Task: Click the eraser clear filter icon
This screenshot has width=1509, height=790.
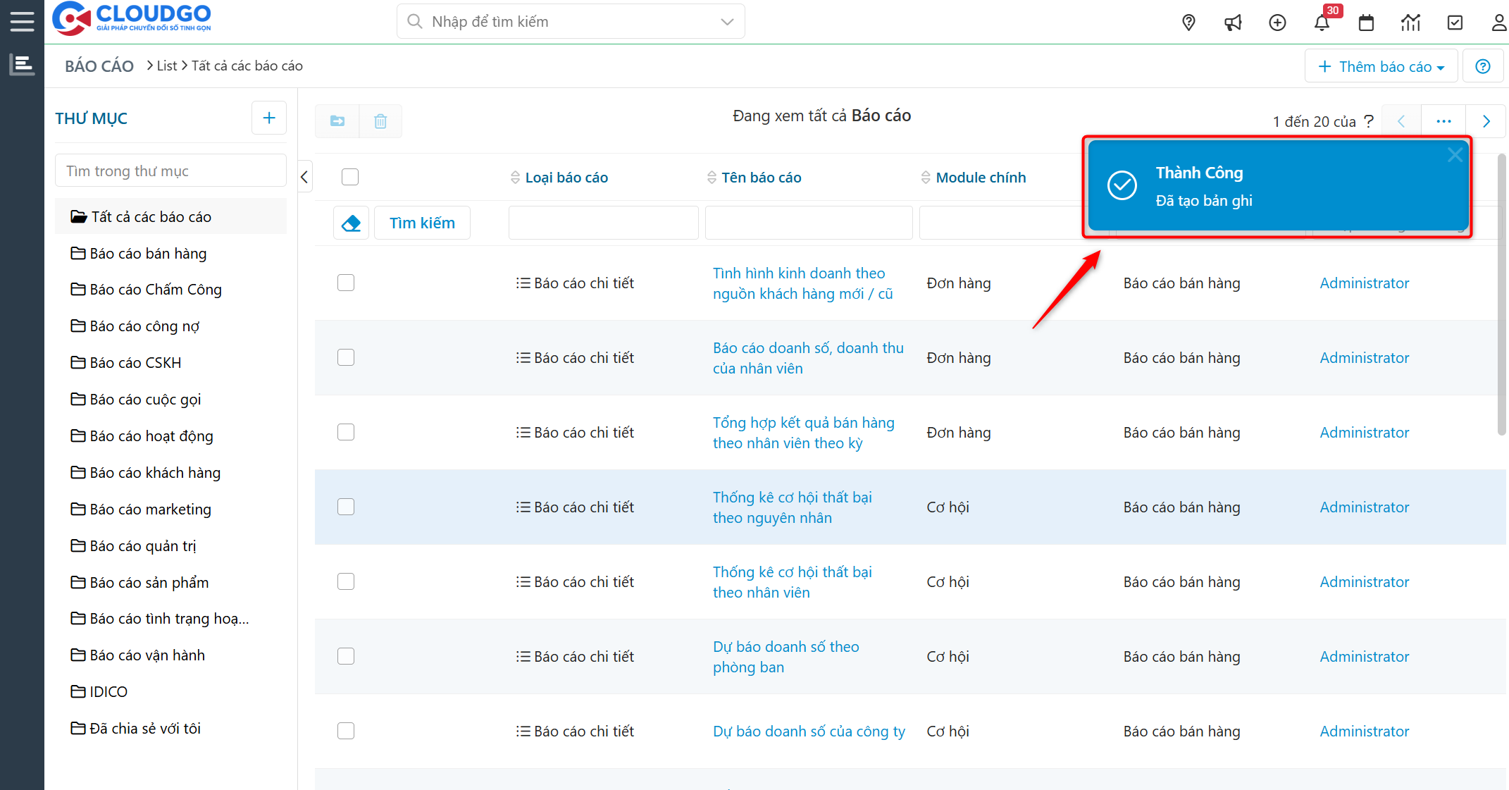Action: click(x=351, y=223)
